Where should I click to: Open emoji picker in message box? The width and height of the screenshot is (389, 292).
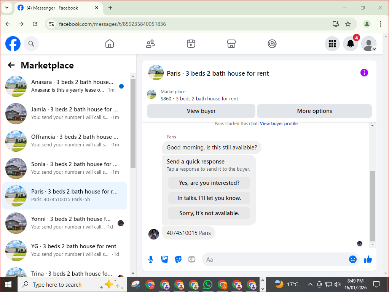pyautogui.click(x=352, y=259)
